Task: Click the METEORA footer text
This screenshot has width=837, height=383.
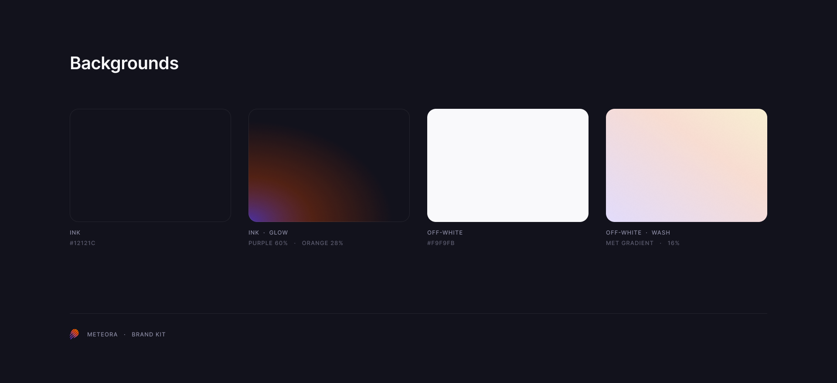Action: pos(102,335)
